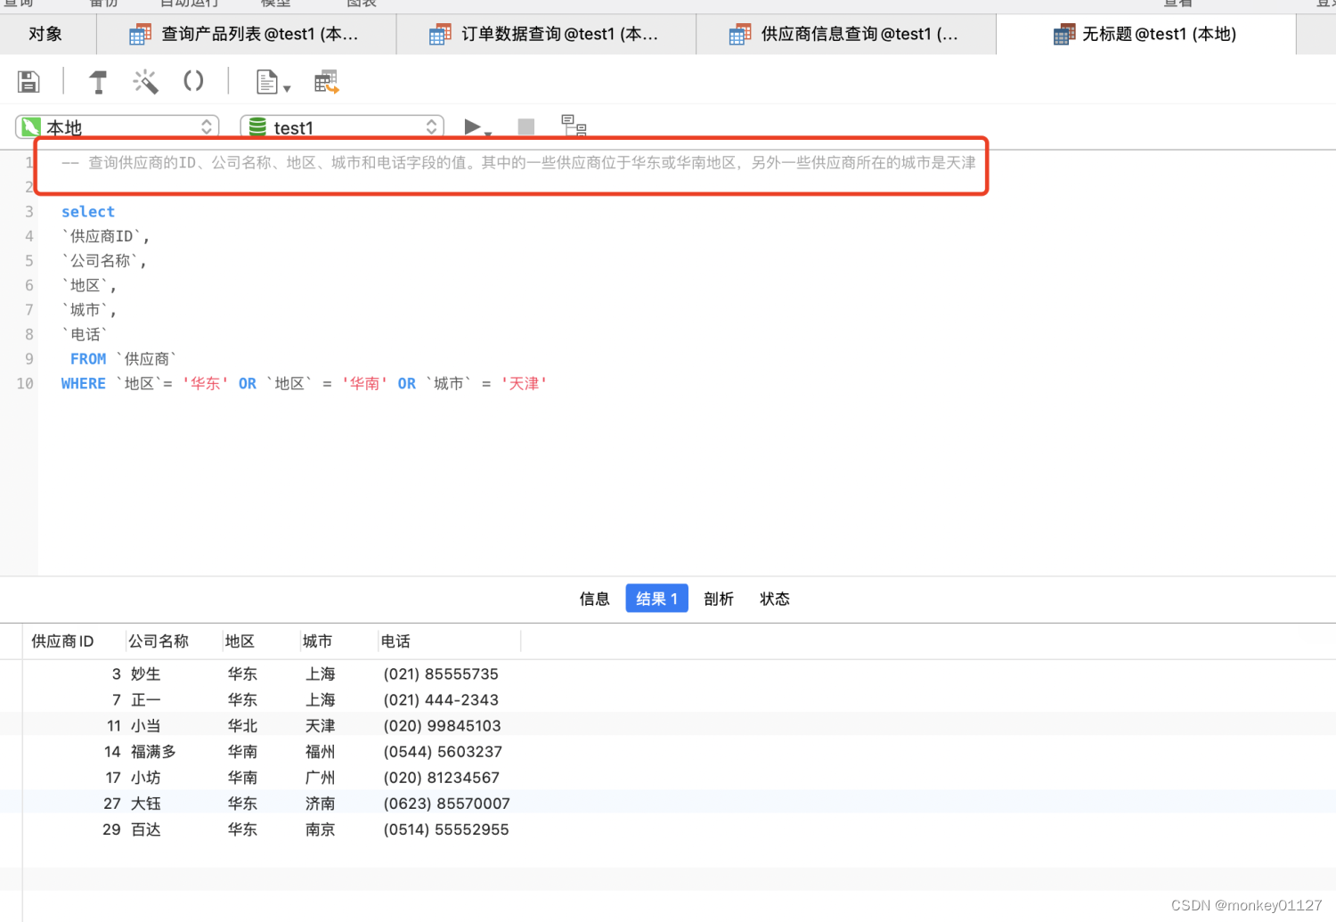Click the 南京 city cell
The image size is (1336, 922).
click(321, 829)
